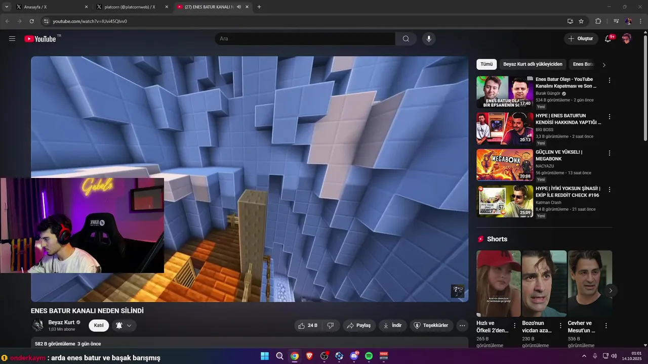Dislike the video
Viewport: 648px width, 364px height.
pyautogui.click(x=331, y=326)
